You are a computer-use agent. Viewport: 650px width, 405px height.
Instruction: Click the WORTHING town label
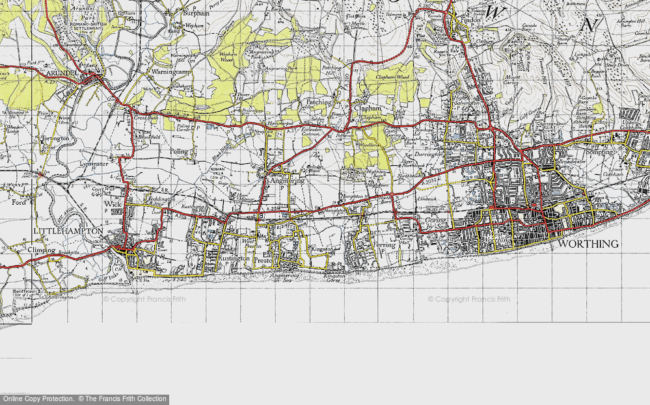tap(588, 244)
